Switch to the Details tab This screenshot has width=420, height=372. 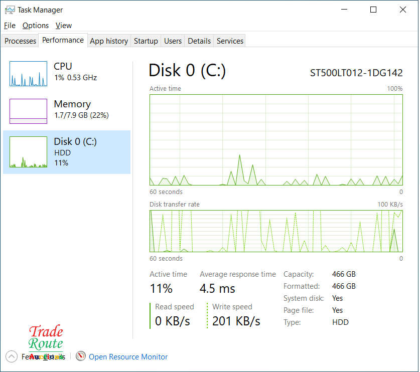click(199, 41)
